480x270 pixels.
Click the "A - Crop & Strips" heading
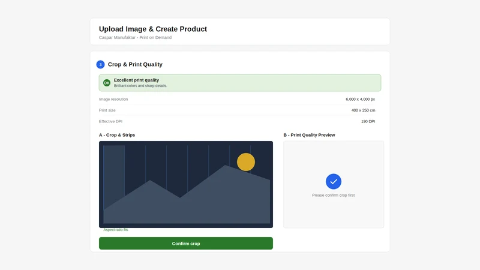tap(117, 135)
